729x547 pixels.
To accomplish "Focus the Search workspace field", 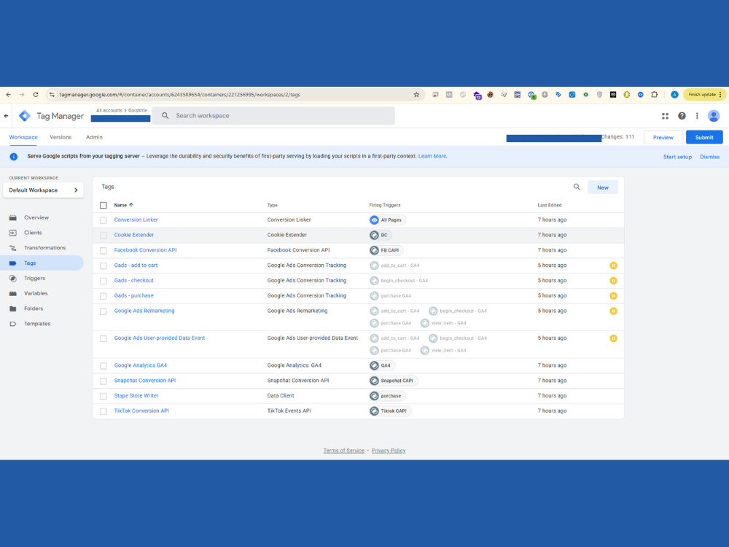I will coord(273,116).
